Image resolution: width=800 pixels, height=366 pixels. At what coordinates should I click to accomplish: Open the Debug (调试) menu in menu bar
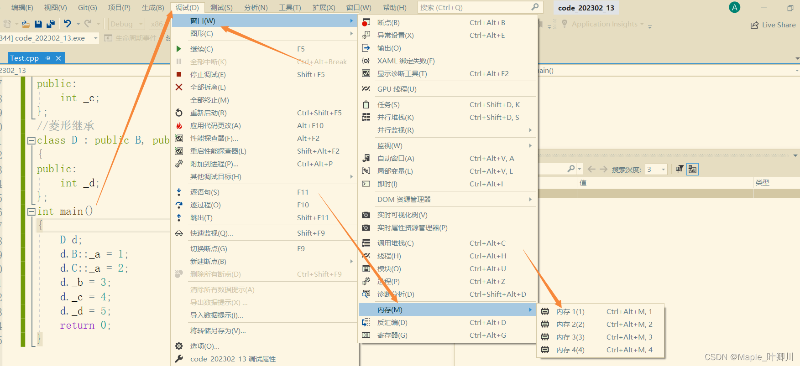coord(187,7)
